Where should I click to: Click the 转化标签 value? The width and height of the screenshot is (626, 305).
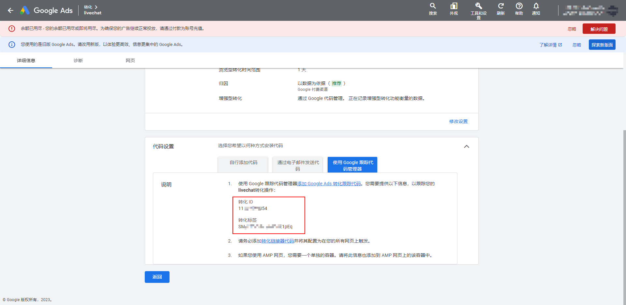(x=265, y=227)
